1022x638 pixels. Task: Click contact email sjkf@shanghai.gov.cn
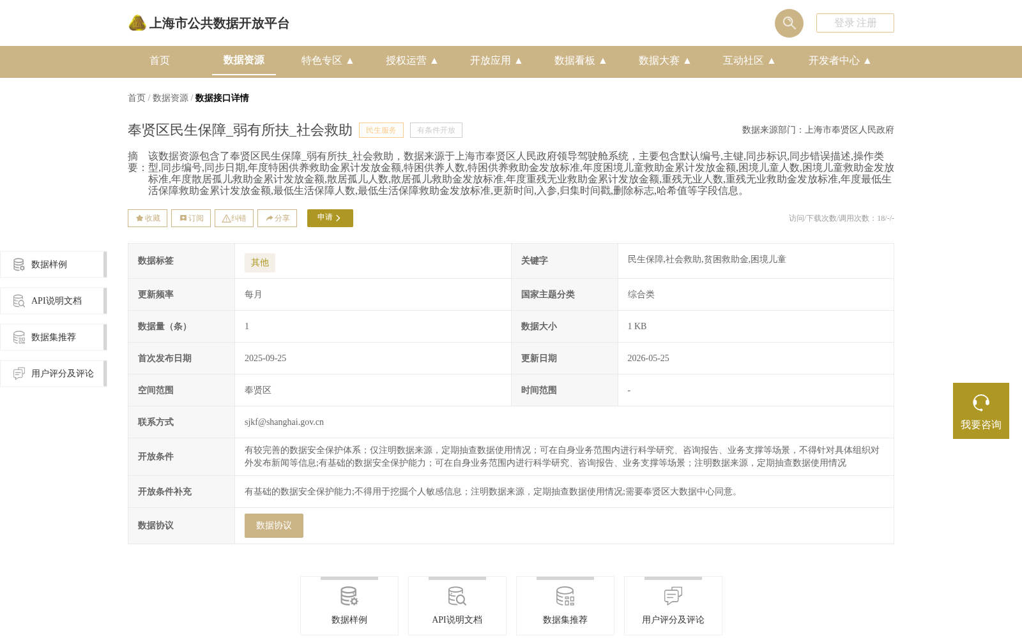coord(284,422)
